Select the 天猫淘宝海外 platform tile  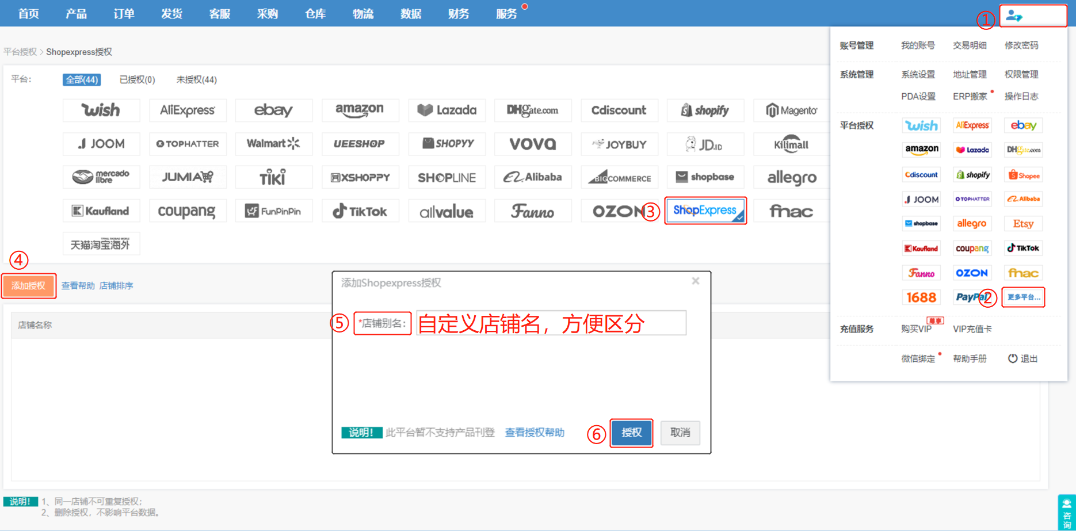pyautogui.click(x=101, y=245)
